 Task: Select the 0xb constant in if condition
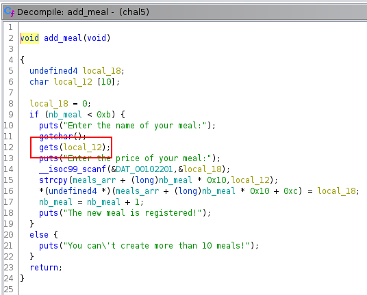point(103,115)
